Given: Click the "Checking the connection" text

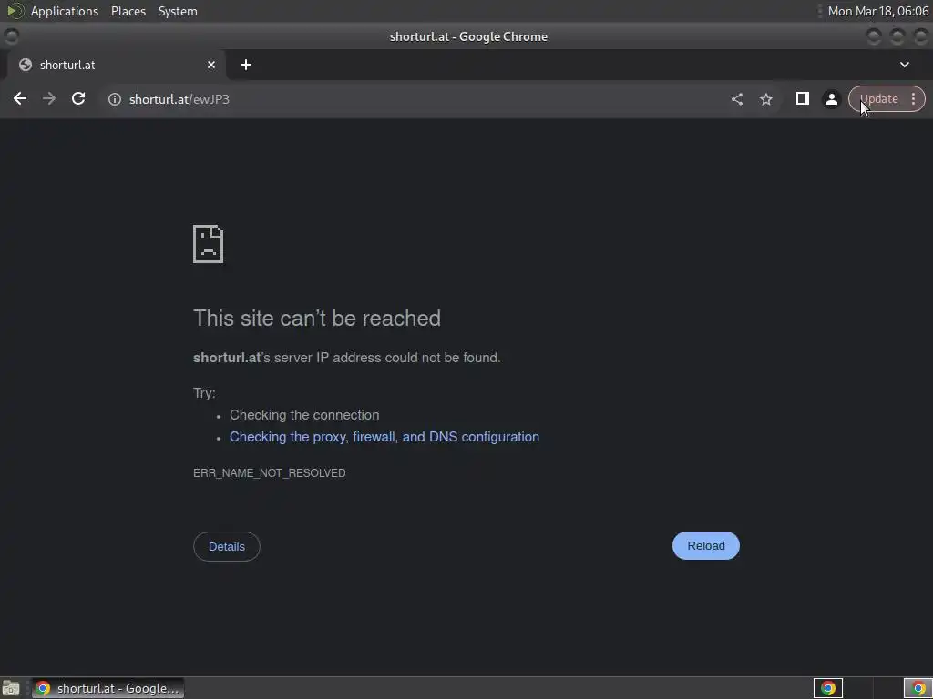Looking at the screenshot, I should point(304,415).
